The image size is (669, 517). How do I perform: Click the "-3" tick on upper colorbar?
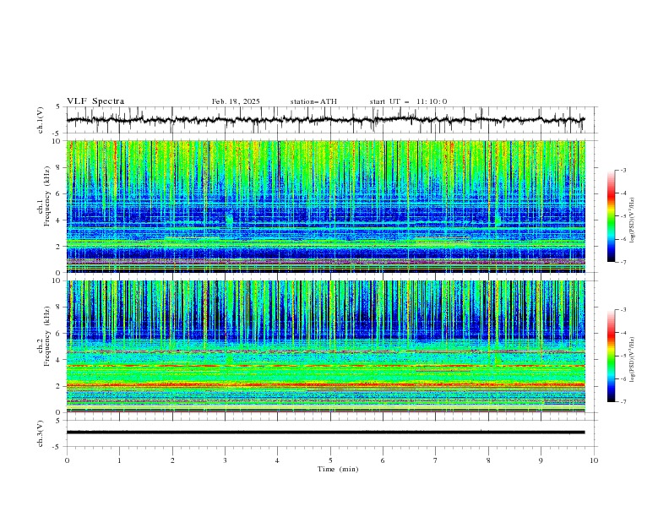(x=623, y=170)
